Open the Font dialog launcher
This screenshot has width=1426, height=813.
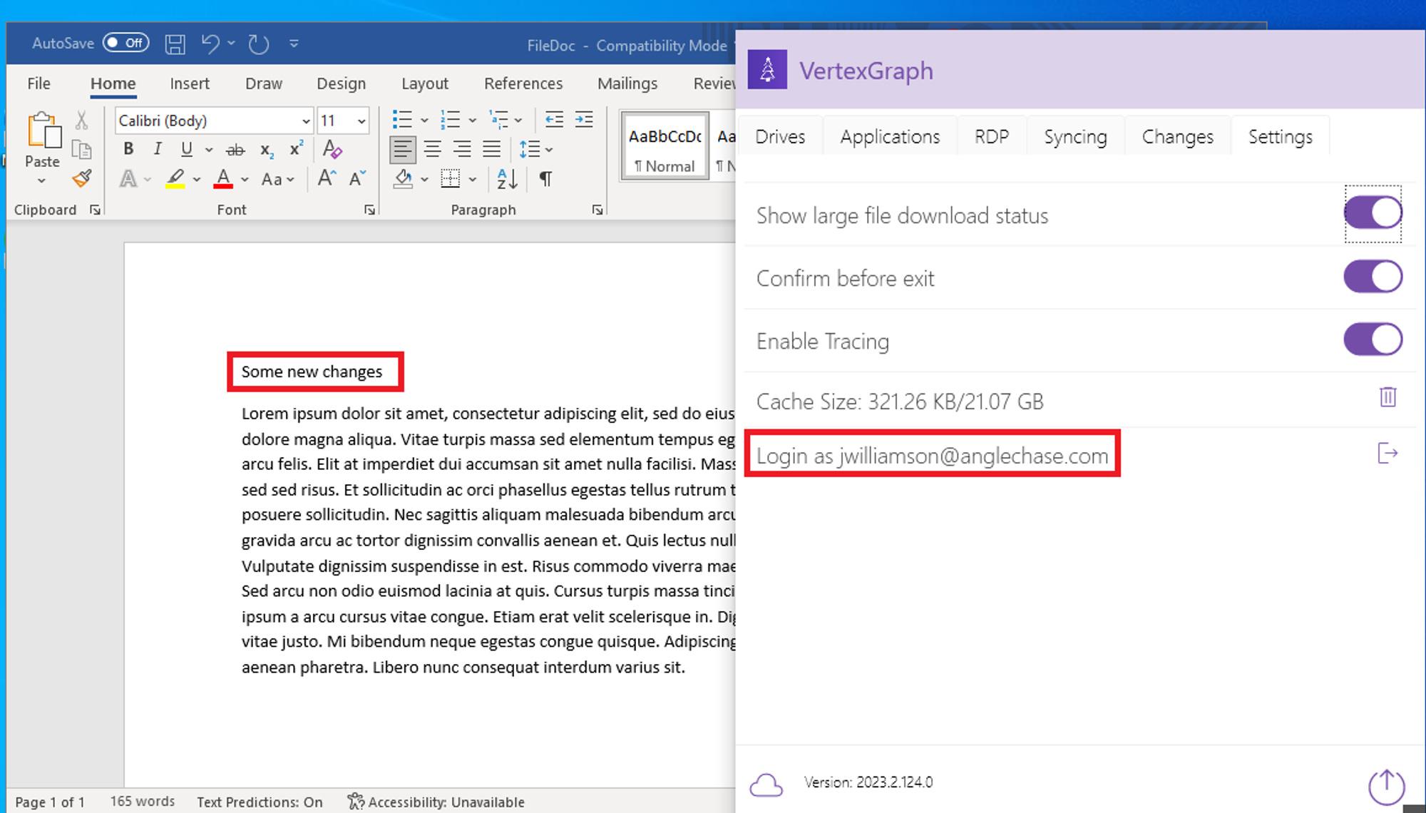(369, 210)
